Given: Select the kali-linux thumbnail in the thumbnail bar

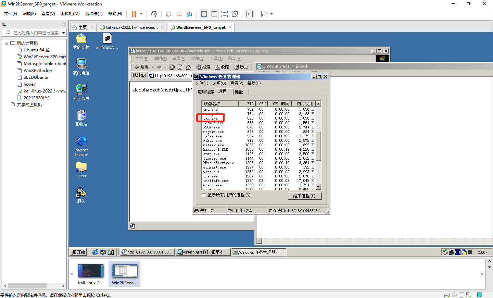Looking at the screenshot, I should [x=90, y=274].
